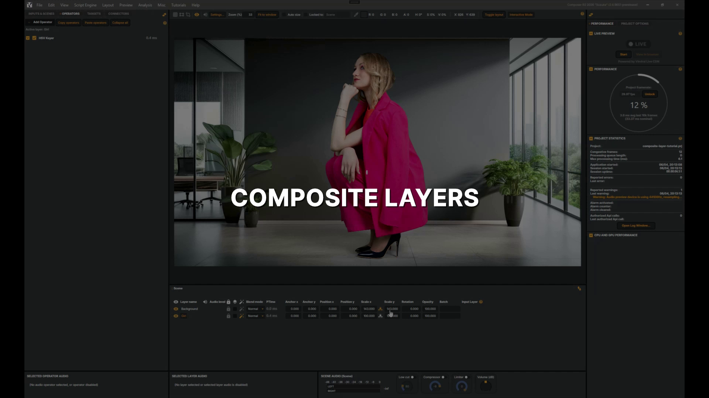Click Open Log Window button
Screen dimensions: 709x398
point(636,226)
